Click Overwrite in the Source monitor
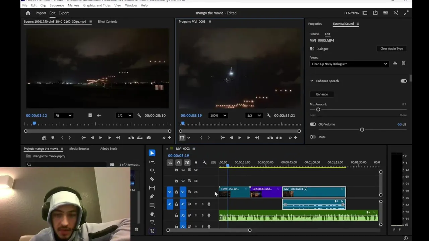This screenshot has width=429, height=241. pos(140,138)
